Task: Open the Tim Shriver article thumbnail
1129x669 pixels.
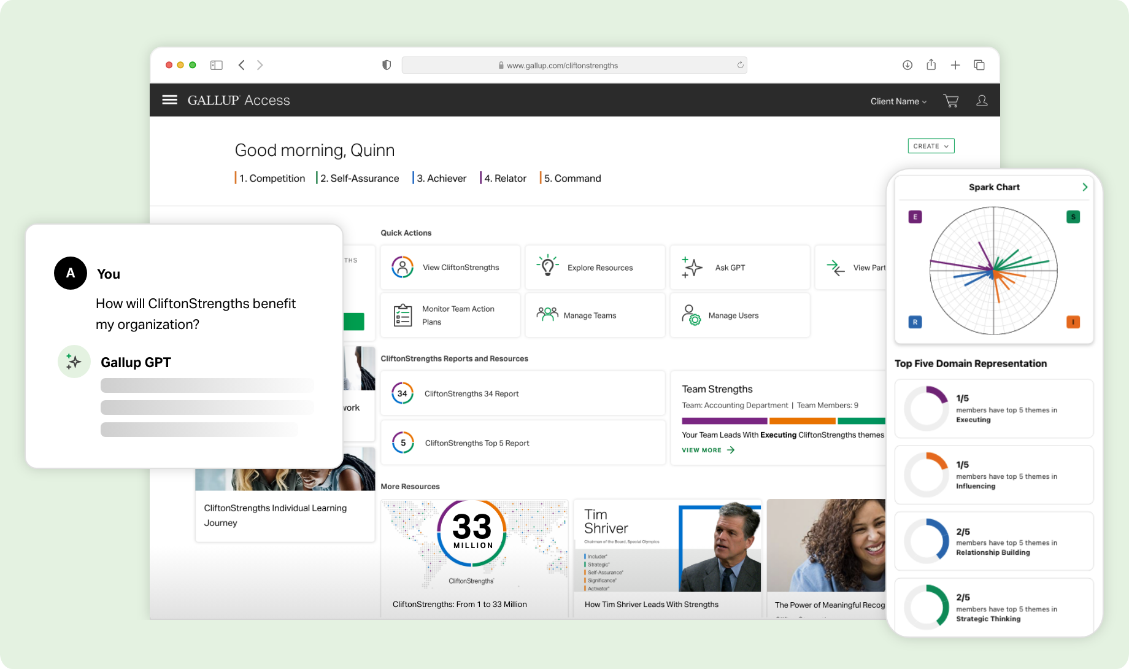Action: 668,545
